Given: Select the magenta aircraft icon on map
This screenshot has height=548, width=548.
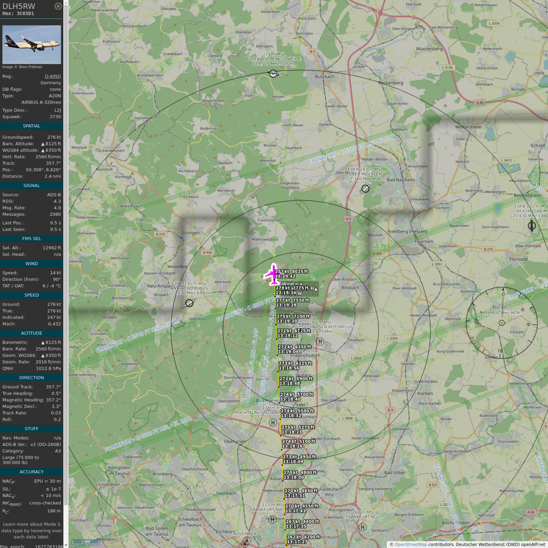Looking at the screenshot, I should click(273, 274).
